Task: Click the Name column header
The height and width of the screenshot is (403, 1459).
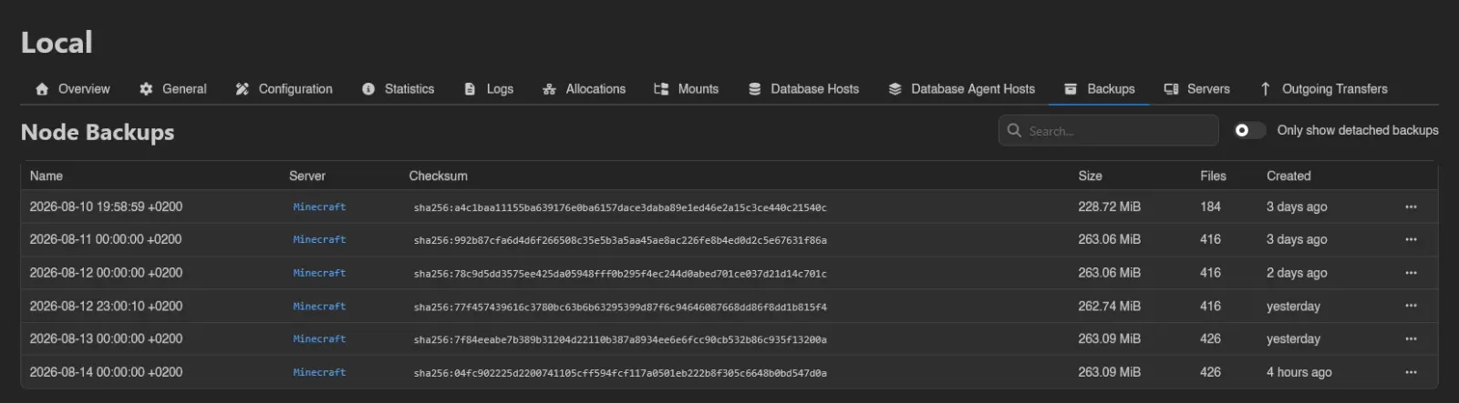Action: pyautogui.click(x=47, y=176)
